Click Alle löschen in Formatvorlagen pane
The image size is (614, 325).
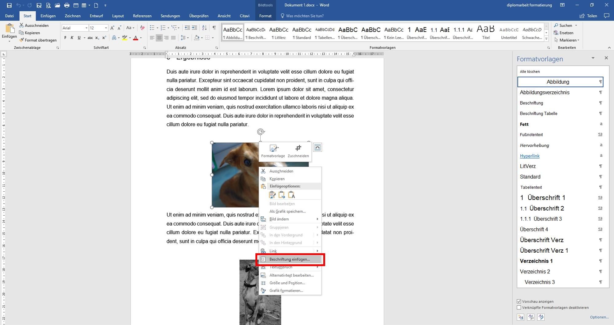click(530, 71)
